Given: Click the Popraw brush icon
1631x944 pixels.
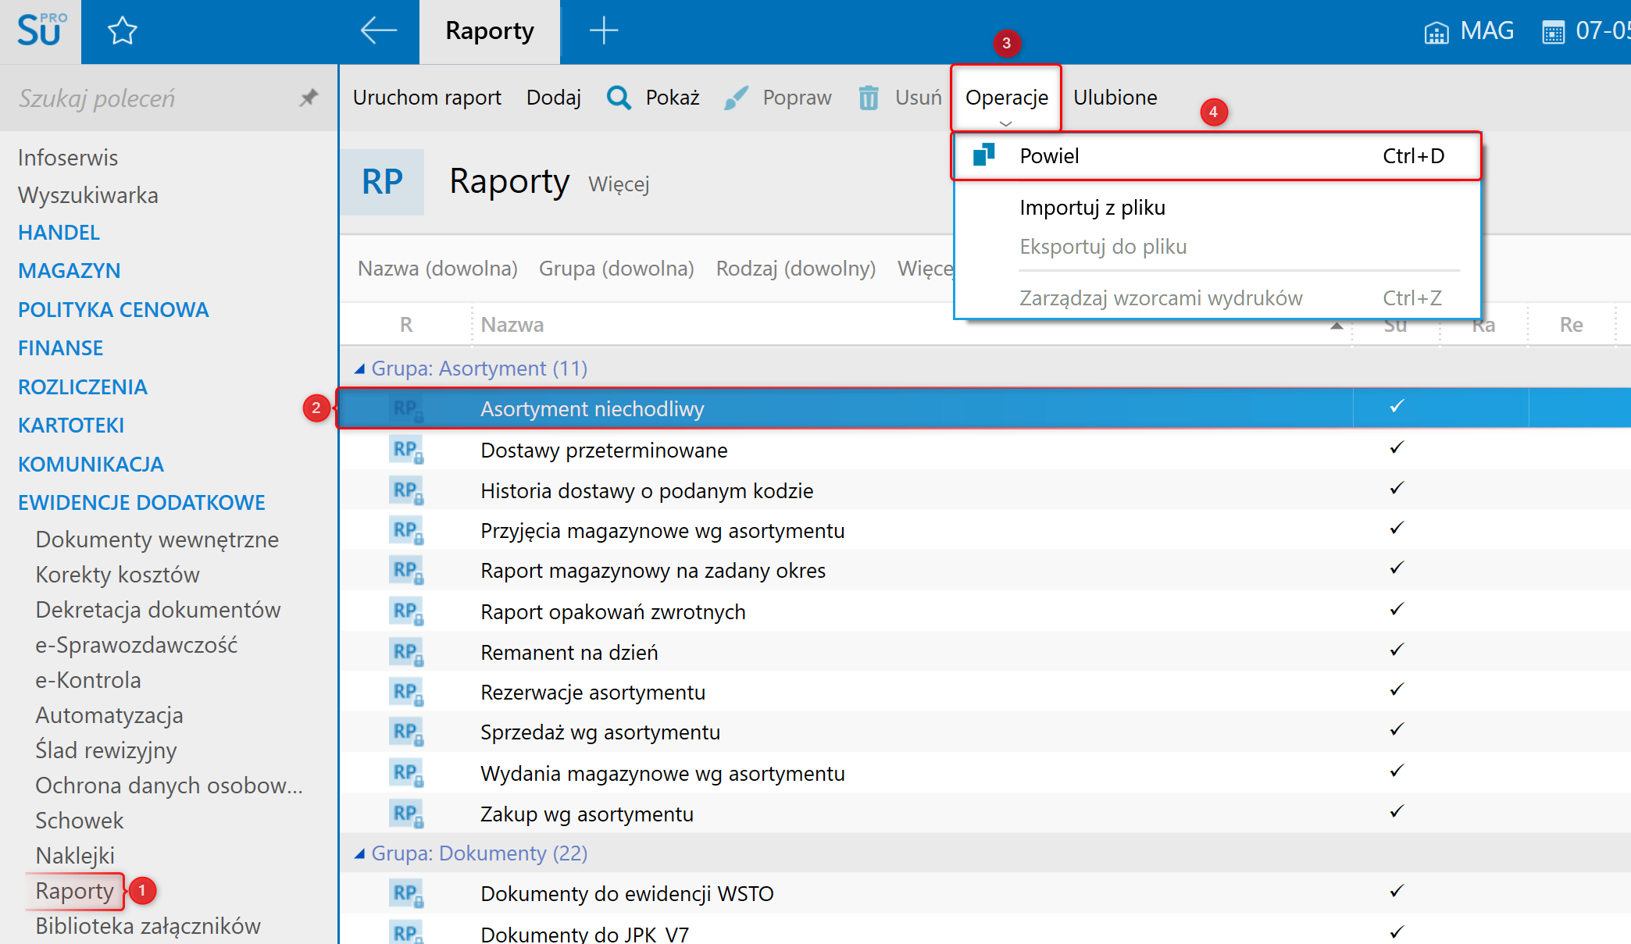Looking at the screenshot, I should coord(736,98).
